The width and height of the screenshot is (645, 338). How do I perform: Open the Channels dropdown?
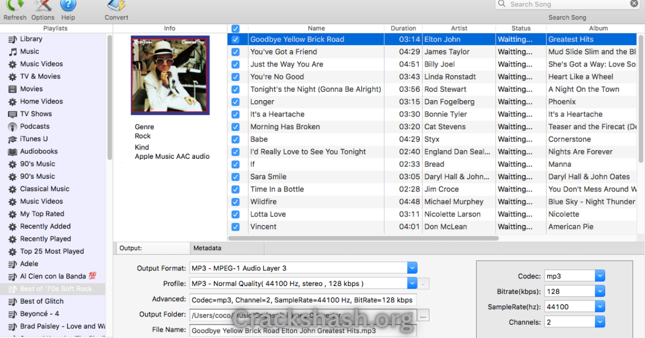click(600, 322)
